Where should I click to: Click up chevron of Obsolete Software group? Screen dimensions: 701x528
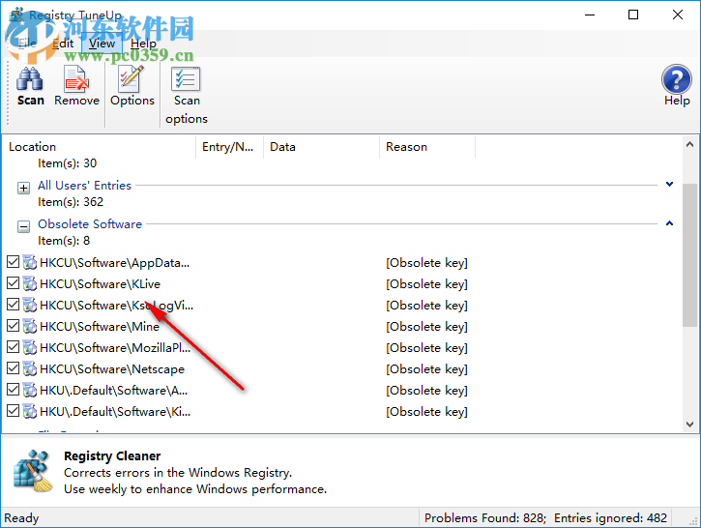tap(669, 223)
